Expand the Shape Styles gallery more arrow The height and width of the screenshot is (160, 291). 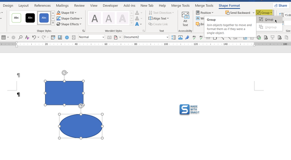(53, 23)
